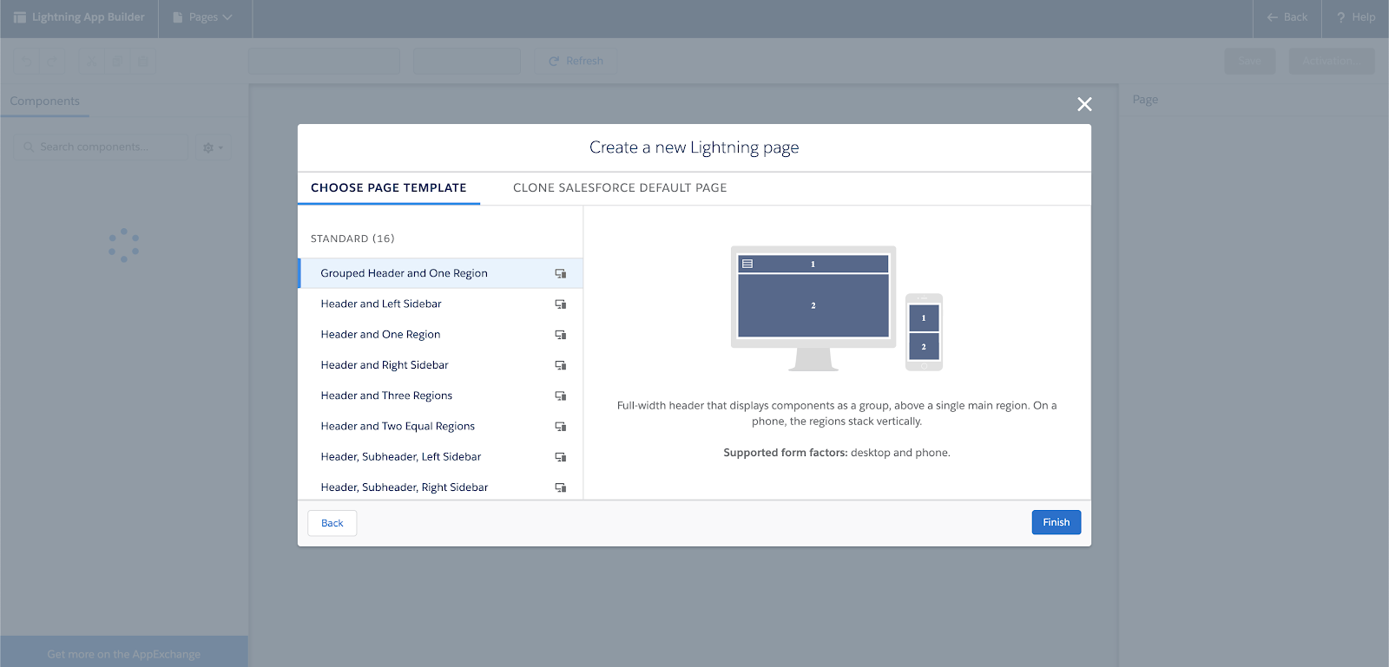Go Back in the dialog footer
This screenshot has width=1389, height=667.
point(332,523)
